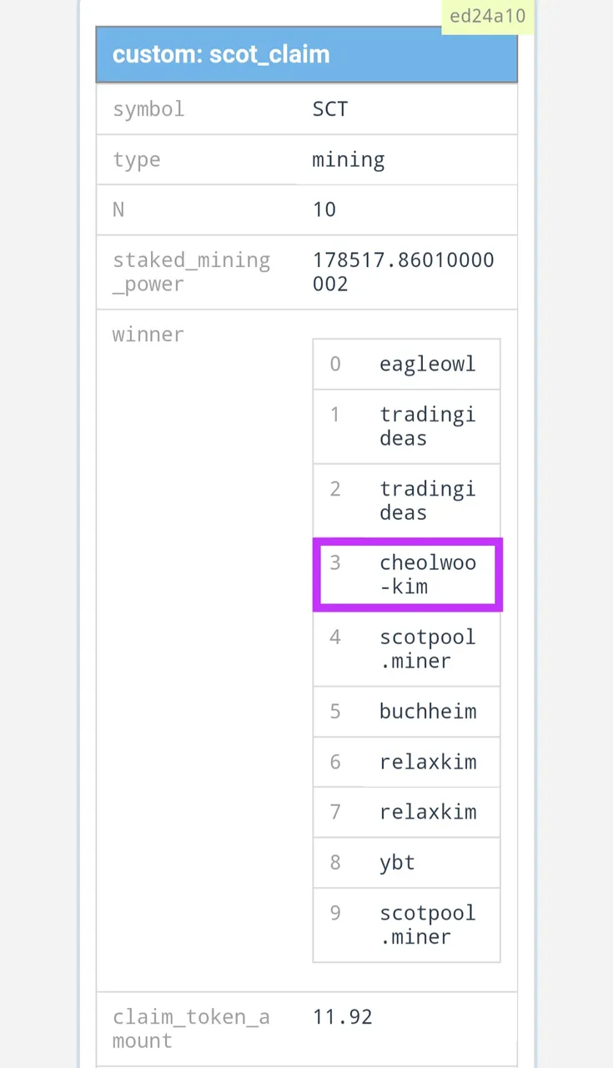Screen dimensions: 613x1068
Task: Select the first tradingideas winner entry
Action: point(428,426)
